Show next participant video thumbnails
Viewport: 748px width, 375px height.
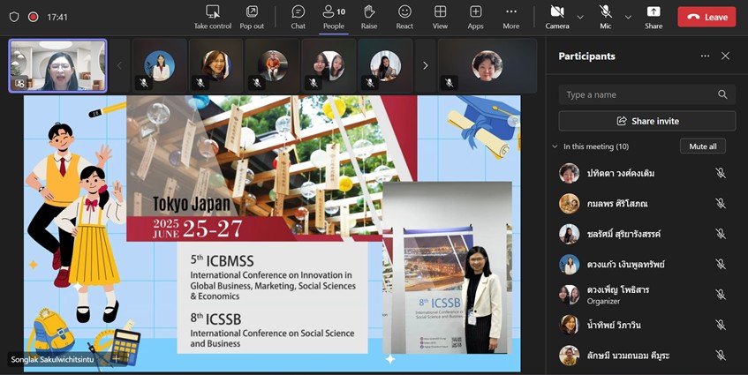tap(425, 65)
